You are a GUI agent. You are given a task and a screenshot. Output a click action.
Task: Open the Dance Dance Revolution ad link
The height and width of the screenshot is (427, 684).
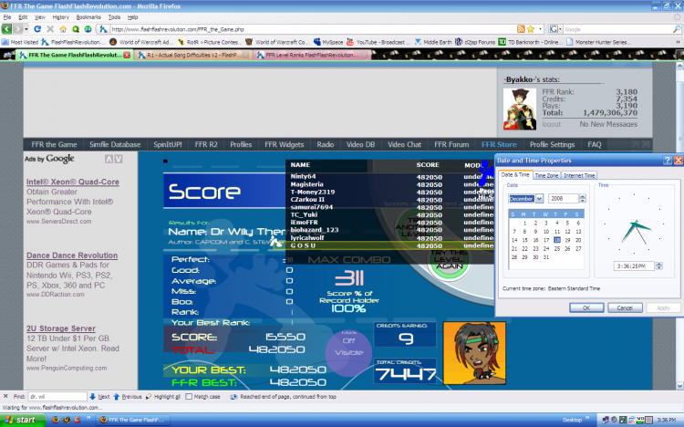[x=72, y=255]
